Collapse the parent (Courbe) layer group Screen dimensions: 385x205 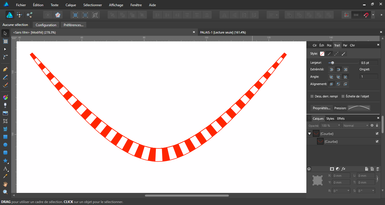pyautogui.click(x=309, y=134)
